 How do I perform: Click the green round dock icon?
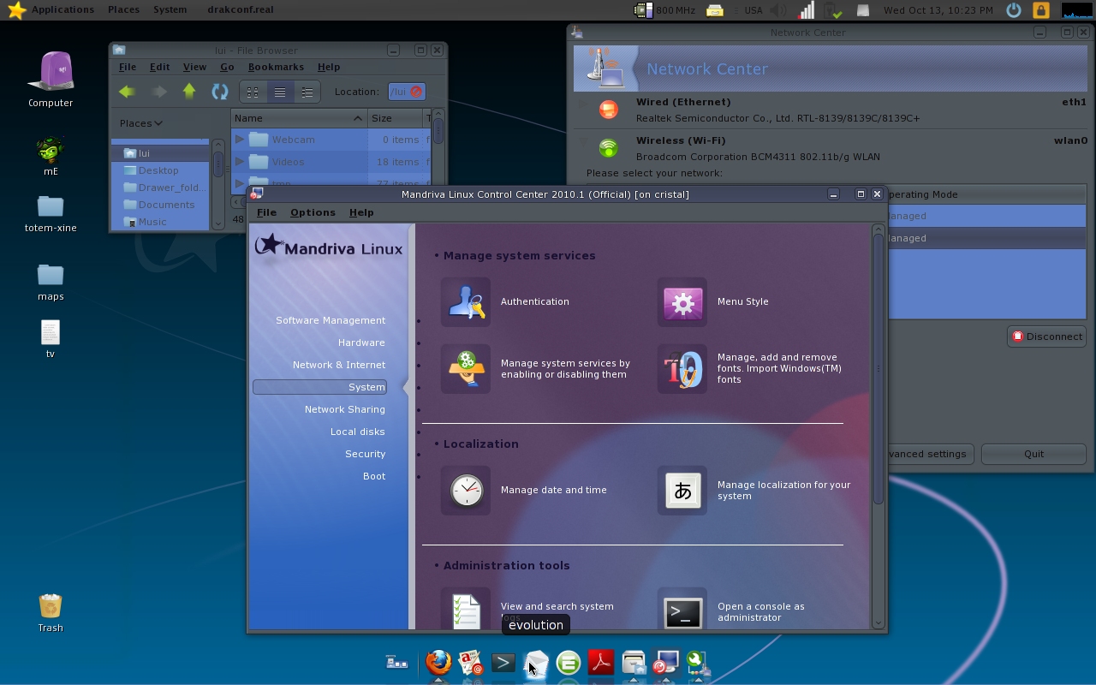pos(569,663)
